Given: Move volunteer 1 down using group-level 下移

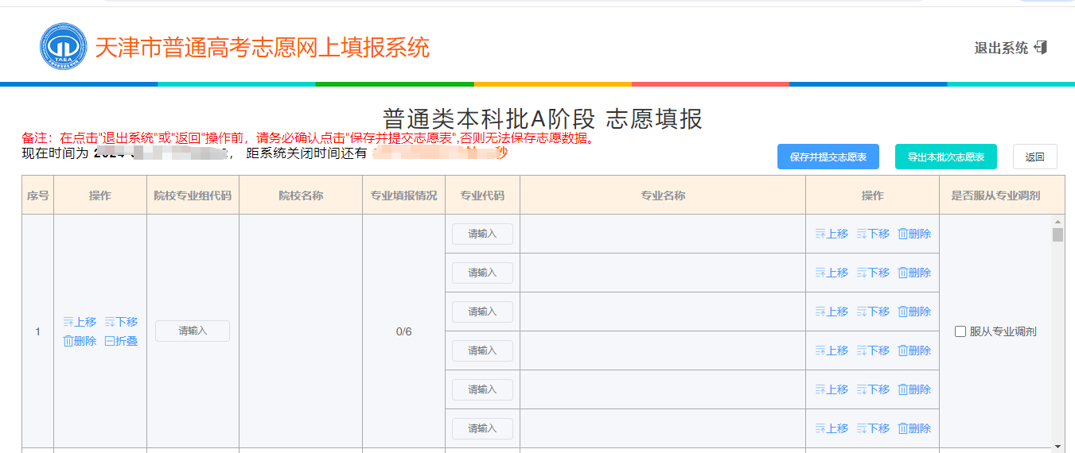Looking at the screenshot, I should pos(121,322).
